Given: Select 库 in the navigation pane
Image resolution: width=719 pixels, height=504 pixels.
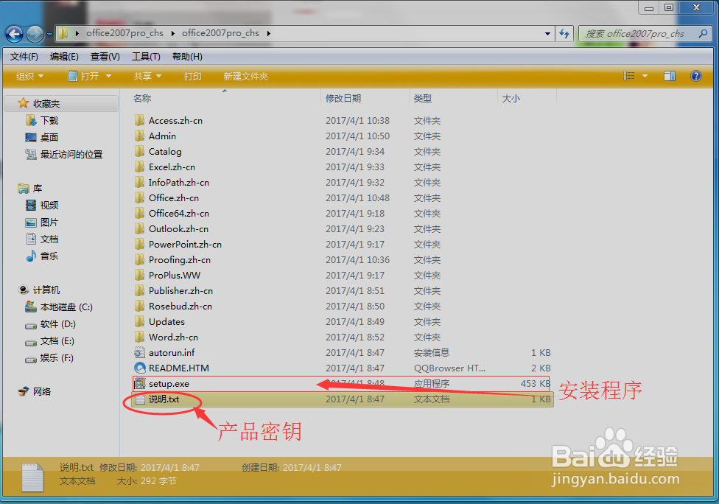Looking at the screenshot, I should (x=37, y=189).
